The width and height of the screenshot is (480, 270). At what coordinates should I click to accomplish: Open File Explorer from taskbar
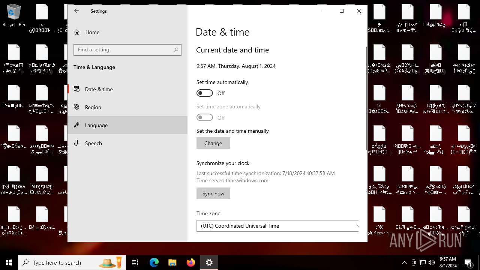tap(172, 262)
